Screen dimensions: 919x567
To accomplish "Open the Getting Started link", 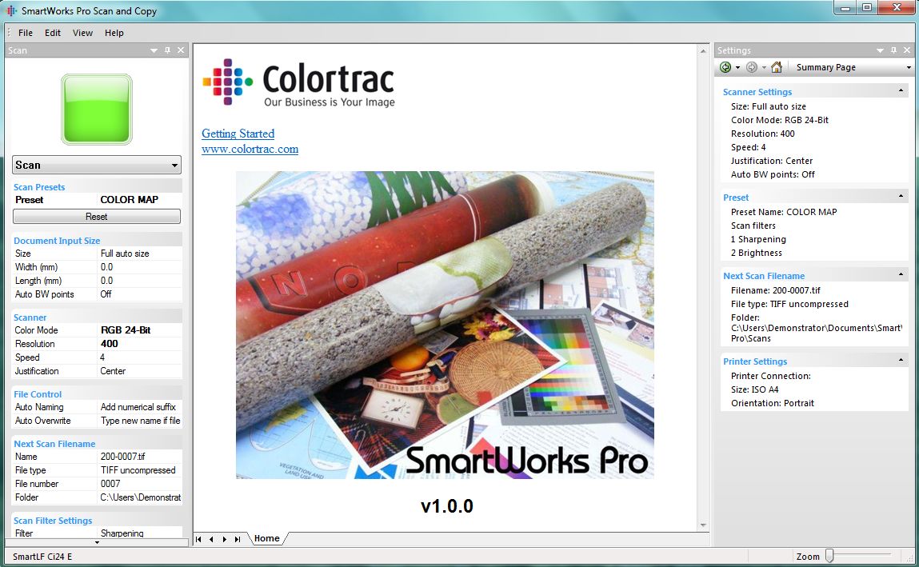I will (x=238, y=134).
